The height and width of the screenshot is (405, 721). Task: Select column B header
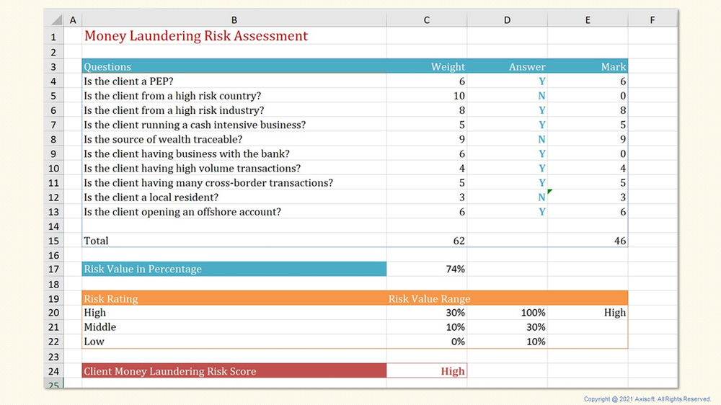pos(234,20)
